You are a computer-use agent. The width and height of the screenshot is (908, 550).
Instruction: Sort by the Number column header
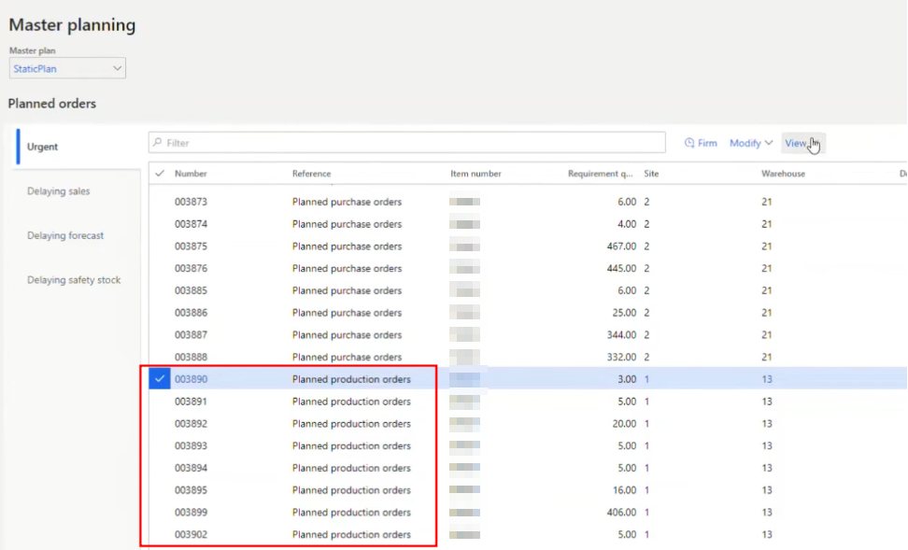191,174
